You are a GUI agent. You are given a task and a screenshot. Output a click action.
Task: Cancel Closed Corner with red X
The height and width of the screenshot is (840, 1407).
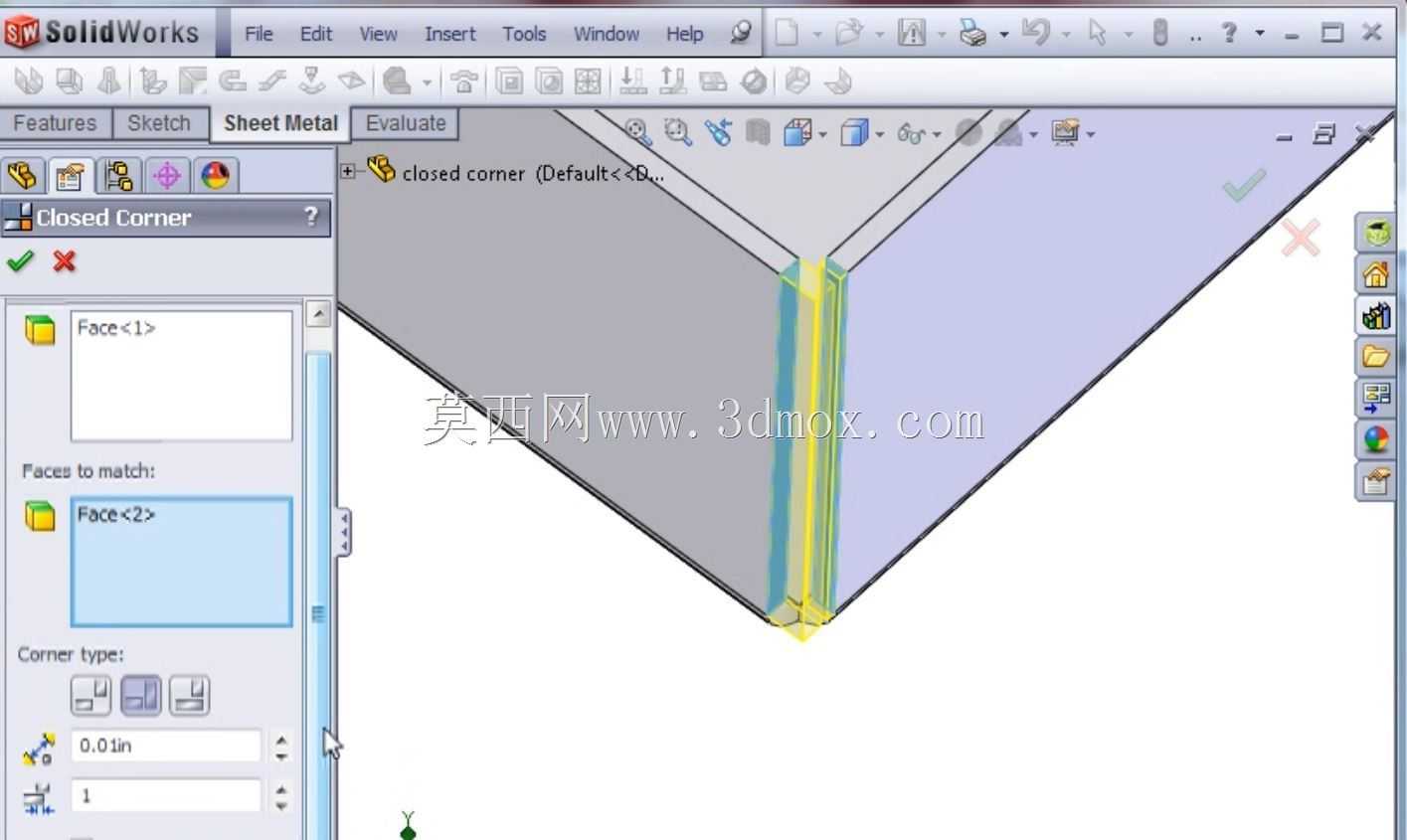(x=65, y=261)
